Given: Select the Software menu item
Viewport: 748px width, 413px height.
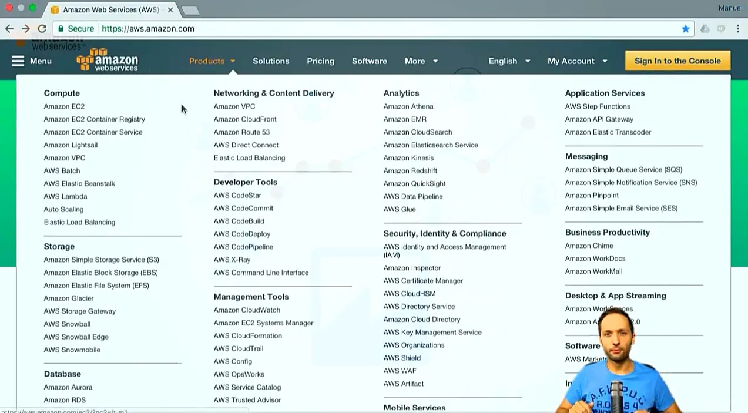Looking at the screenshot, I should point(370,61).
